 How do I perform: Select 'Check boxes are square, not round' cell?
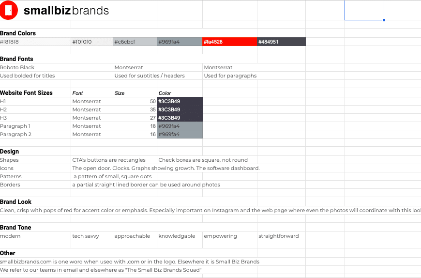click(207, 160)
